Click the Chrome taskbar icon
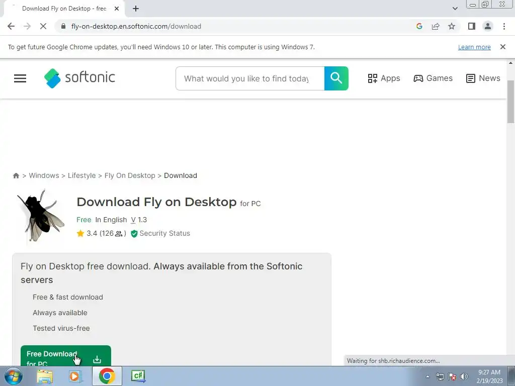 [x=107, y=376]
